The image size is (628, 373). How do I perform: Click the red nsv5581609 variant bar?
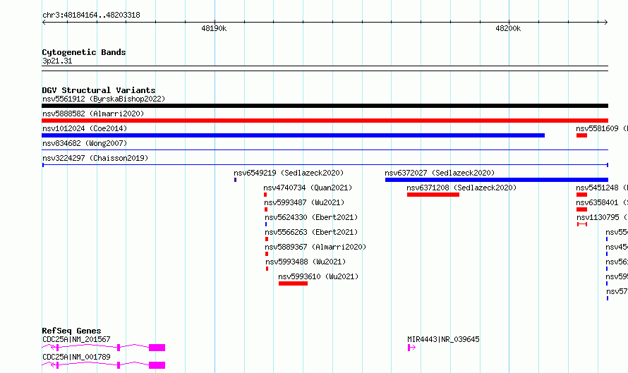tap(581, 135)
